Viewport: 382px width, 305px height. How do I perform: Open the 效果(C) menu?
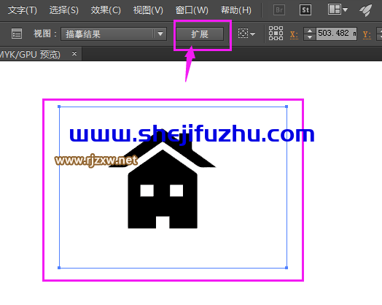(x=106, y=10)
